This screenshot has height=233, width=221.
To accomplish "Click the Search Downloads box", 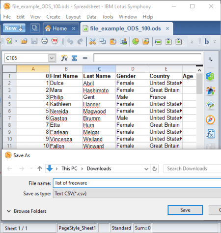I will coord(193,169).
